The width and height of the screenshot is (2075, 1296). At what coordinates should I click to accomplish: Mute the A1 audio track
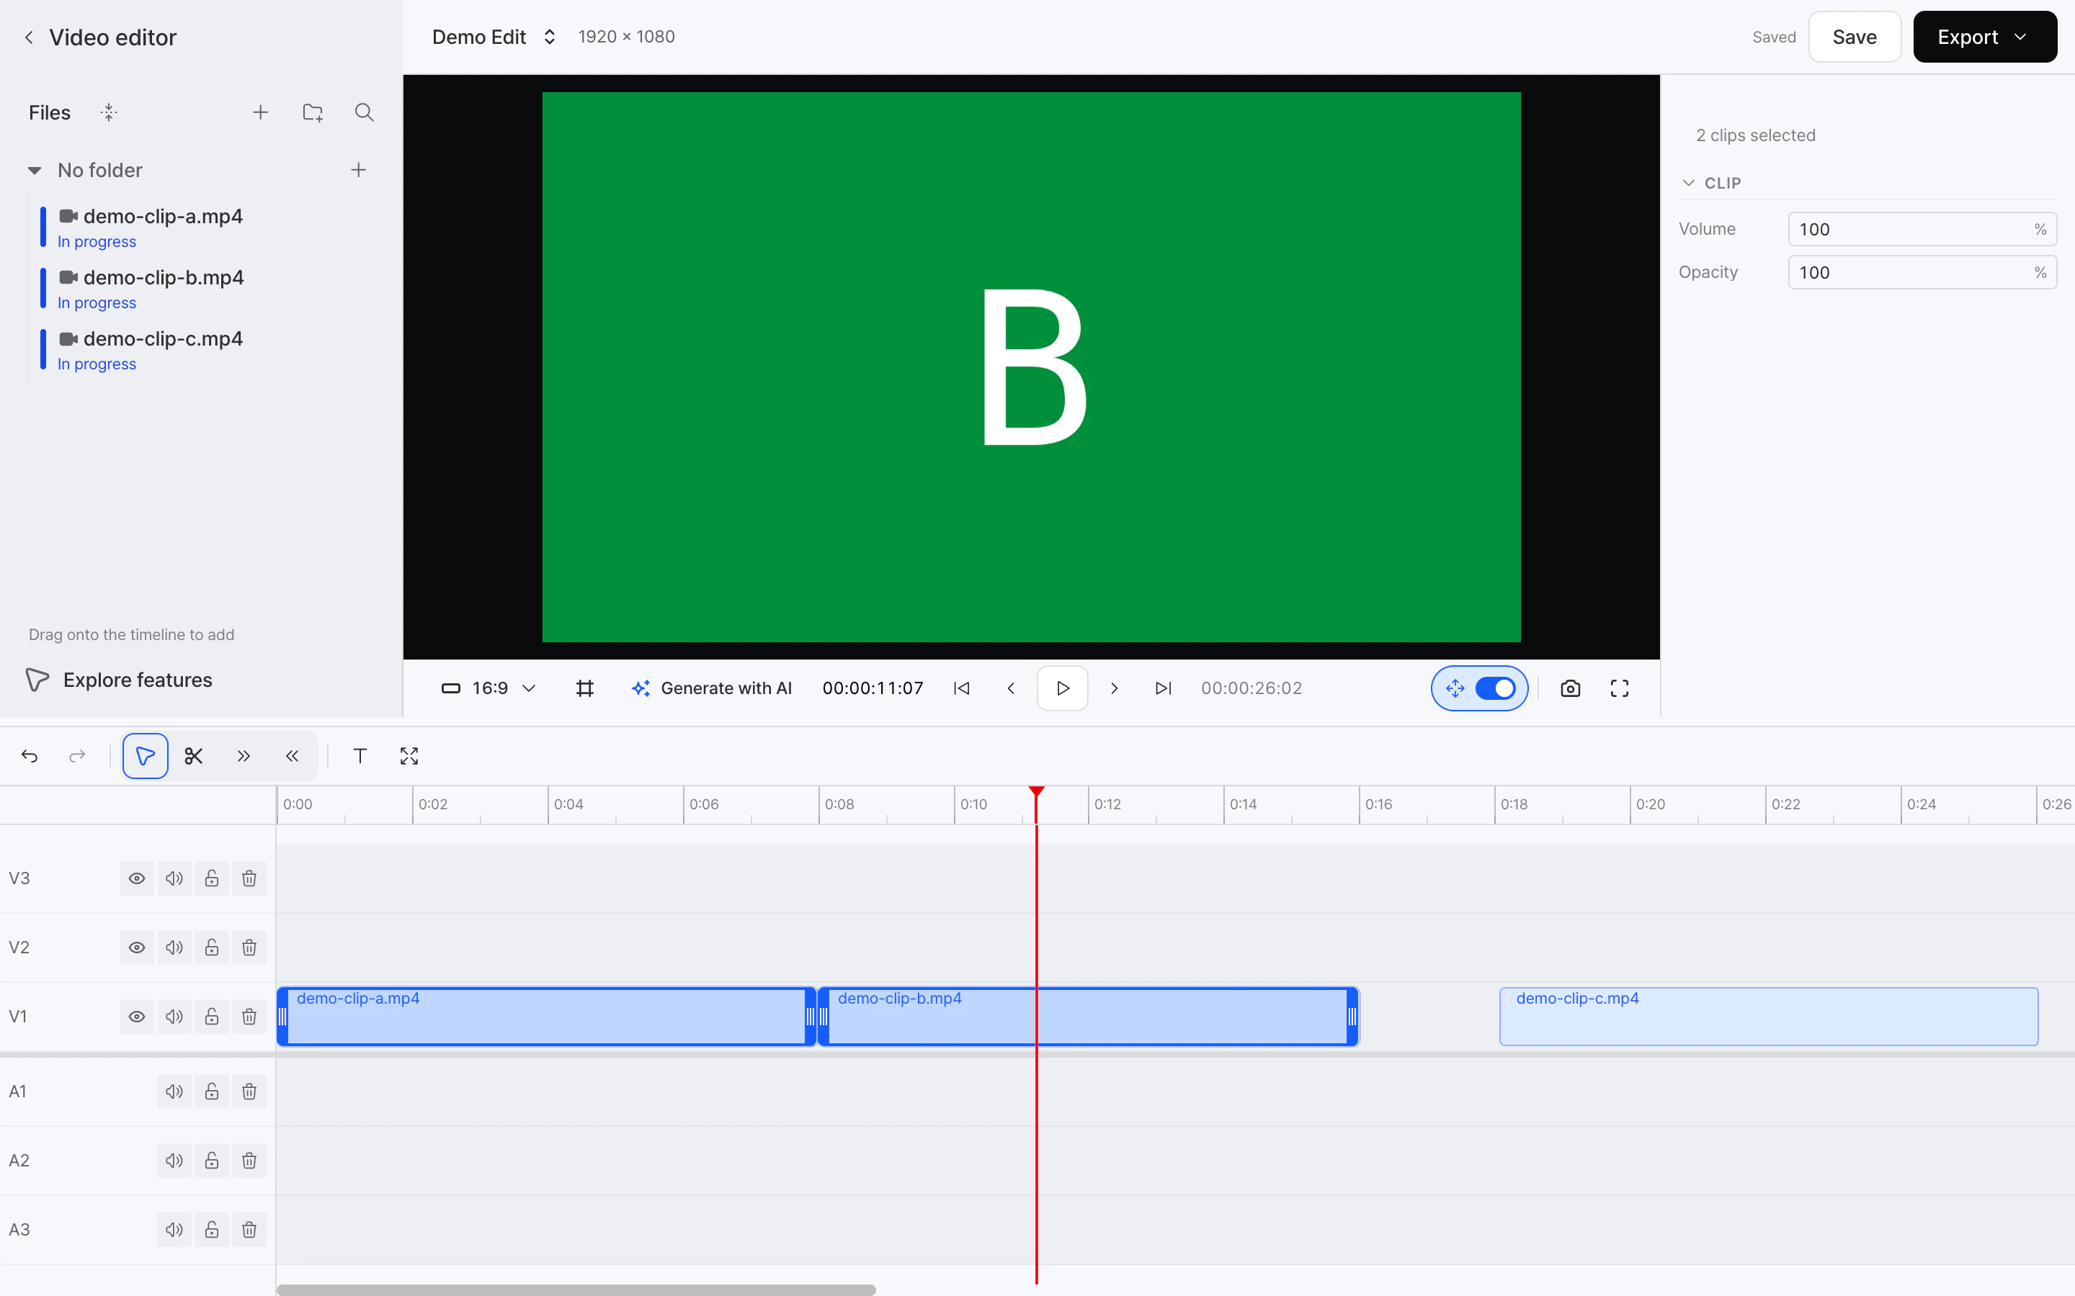tap(174, 1091)
